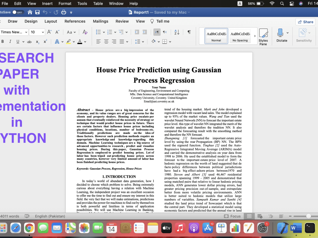Toggle bold formatting
This screenshot has width=318, height=238.
(x=3, y=42)
